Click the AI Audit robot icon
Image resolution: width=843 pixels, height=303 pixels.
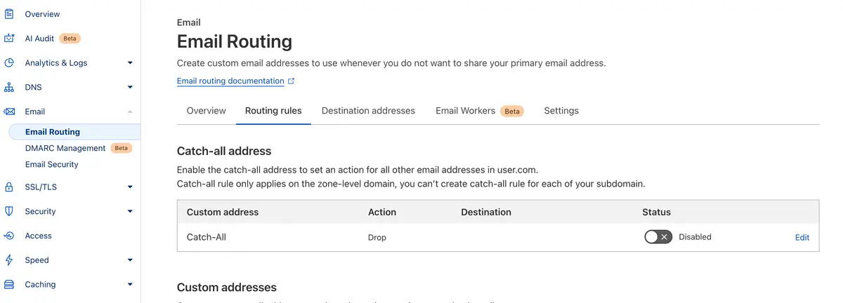pos(9,39)
